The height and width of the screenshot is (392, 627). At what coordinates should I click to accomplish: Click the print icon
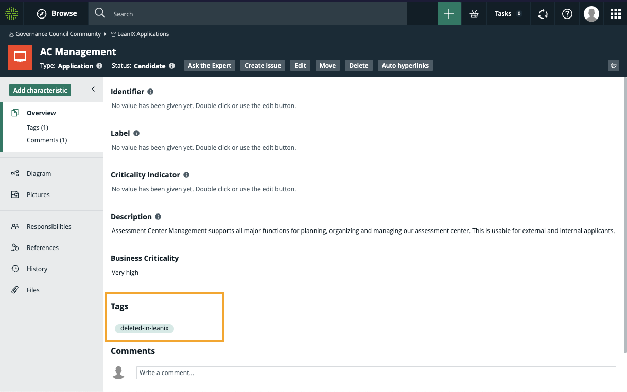pos(613,65)
